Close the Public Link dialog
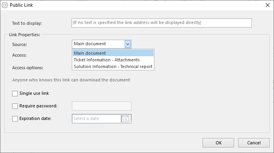 268,5
